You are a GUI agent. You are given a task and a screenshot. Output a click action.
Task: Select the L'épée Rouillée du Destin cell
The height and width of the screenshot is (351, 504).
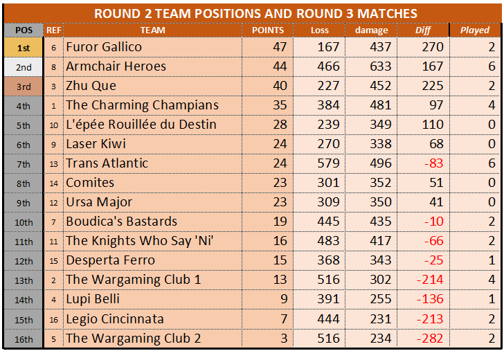tap(141, 125)
